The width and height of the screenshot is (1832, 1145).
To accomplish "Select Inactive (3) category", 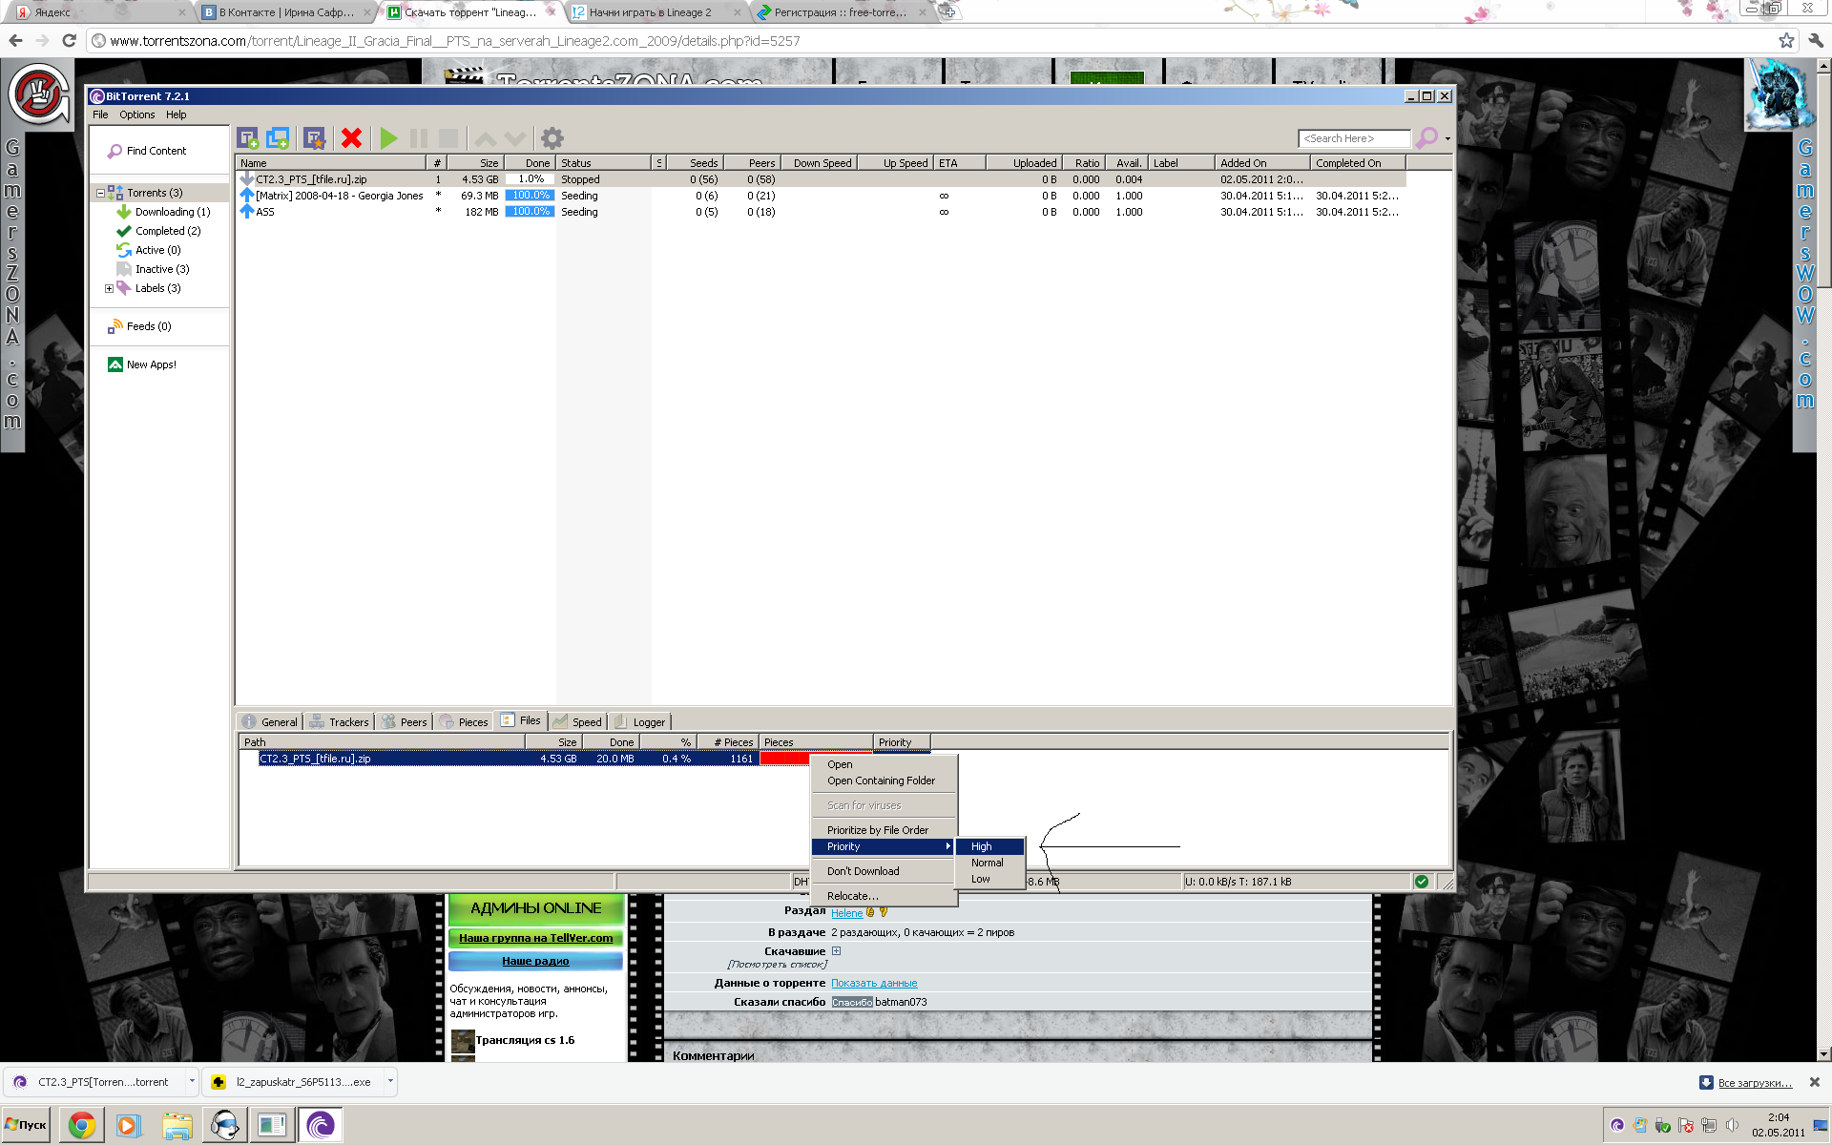I will click(162, 269).
